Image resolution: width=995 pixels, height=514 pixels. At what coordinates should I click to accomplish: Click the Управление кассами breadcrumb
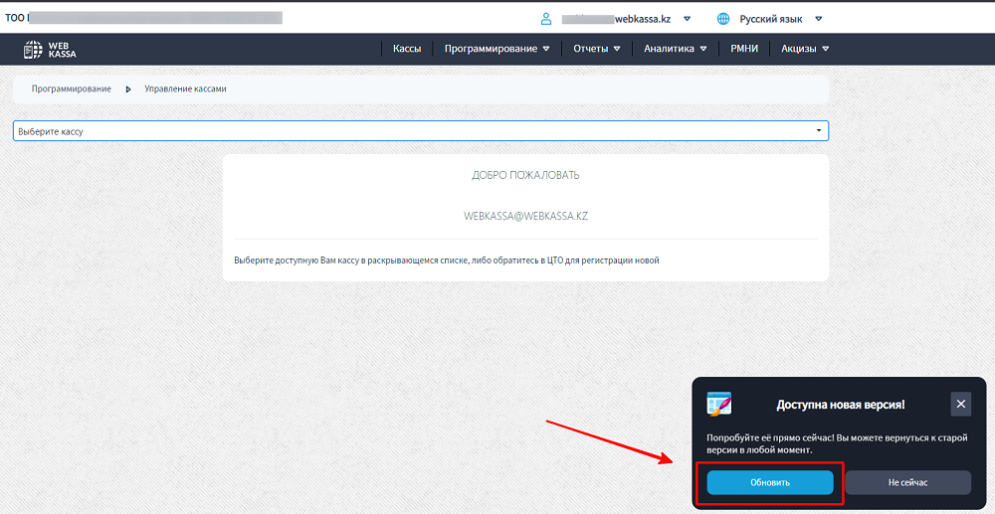pos(185,88)
